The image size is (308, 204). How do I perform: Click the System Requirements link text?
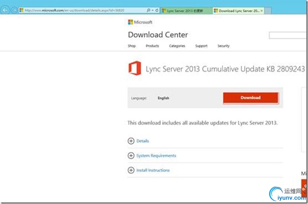click(x=156, y=156)
